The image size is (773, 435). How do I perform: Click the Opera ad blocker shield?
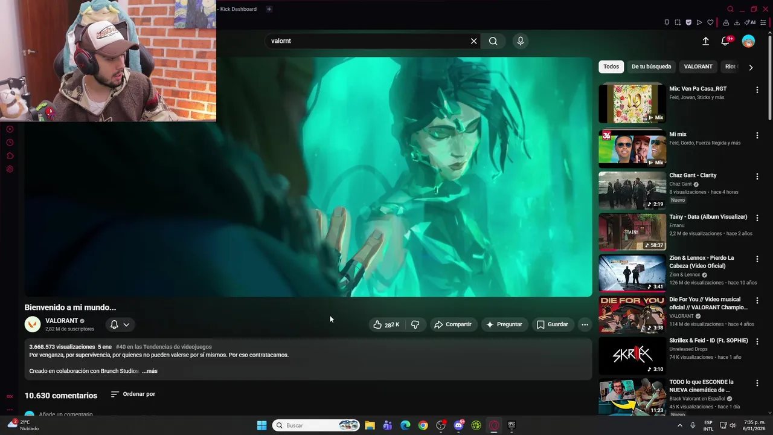point(688,22)
